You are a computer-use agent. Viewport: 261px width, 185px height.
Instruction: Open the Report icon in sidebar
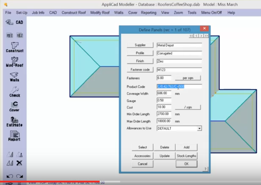point(14,135)
